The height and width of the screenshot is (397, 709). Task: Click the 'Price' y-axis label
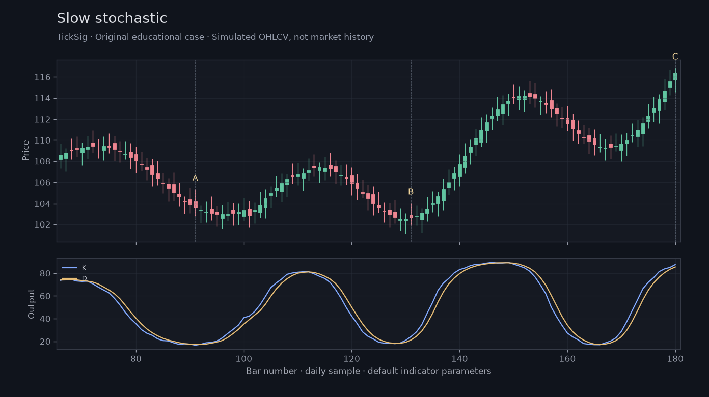click(x=25, y=151)
